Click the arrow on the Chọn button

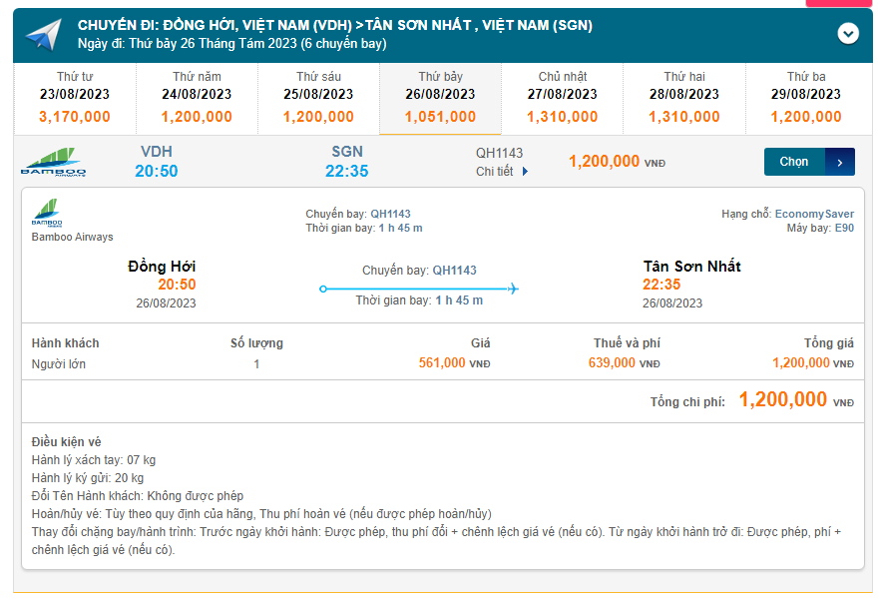tap(840, 162)
